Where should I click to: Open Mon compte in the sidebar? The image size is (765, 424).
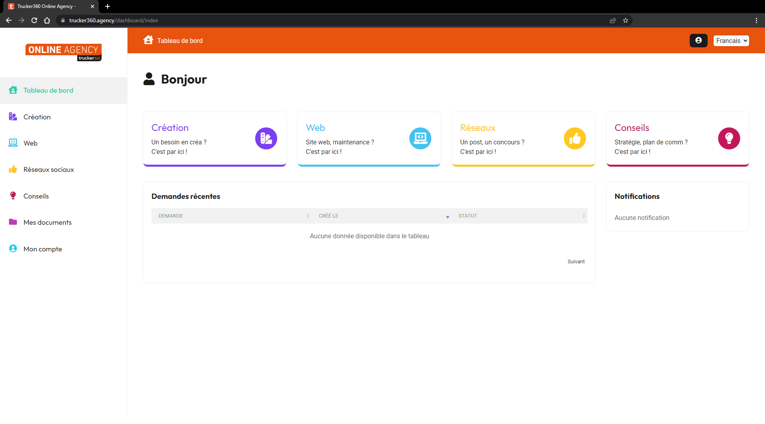pyautogui.click(x=64, y=249)
